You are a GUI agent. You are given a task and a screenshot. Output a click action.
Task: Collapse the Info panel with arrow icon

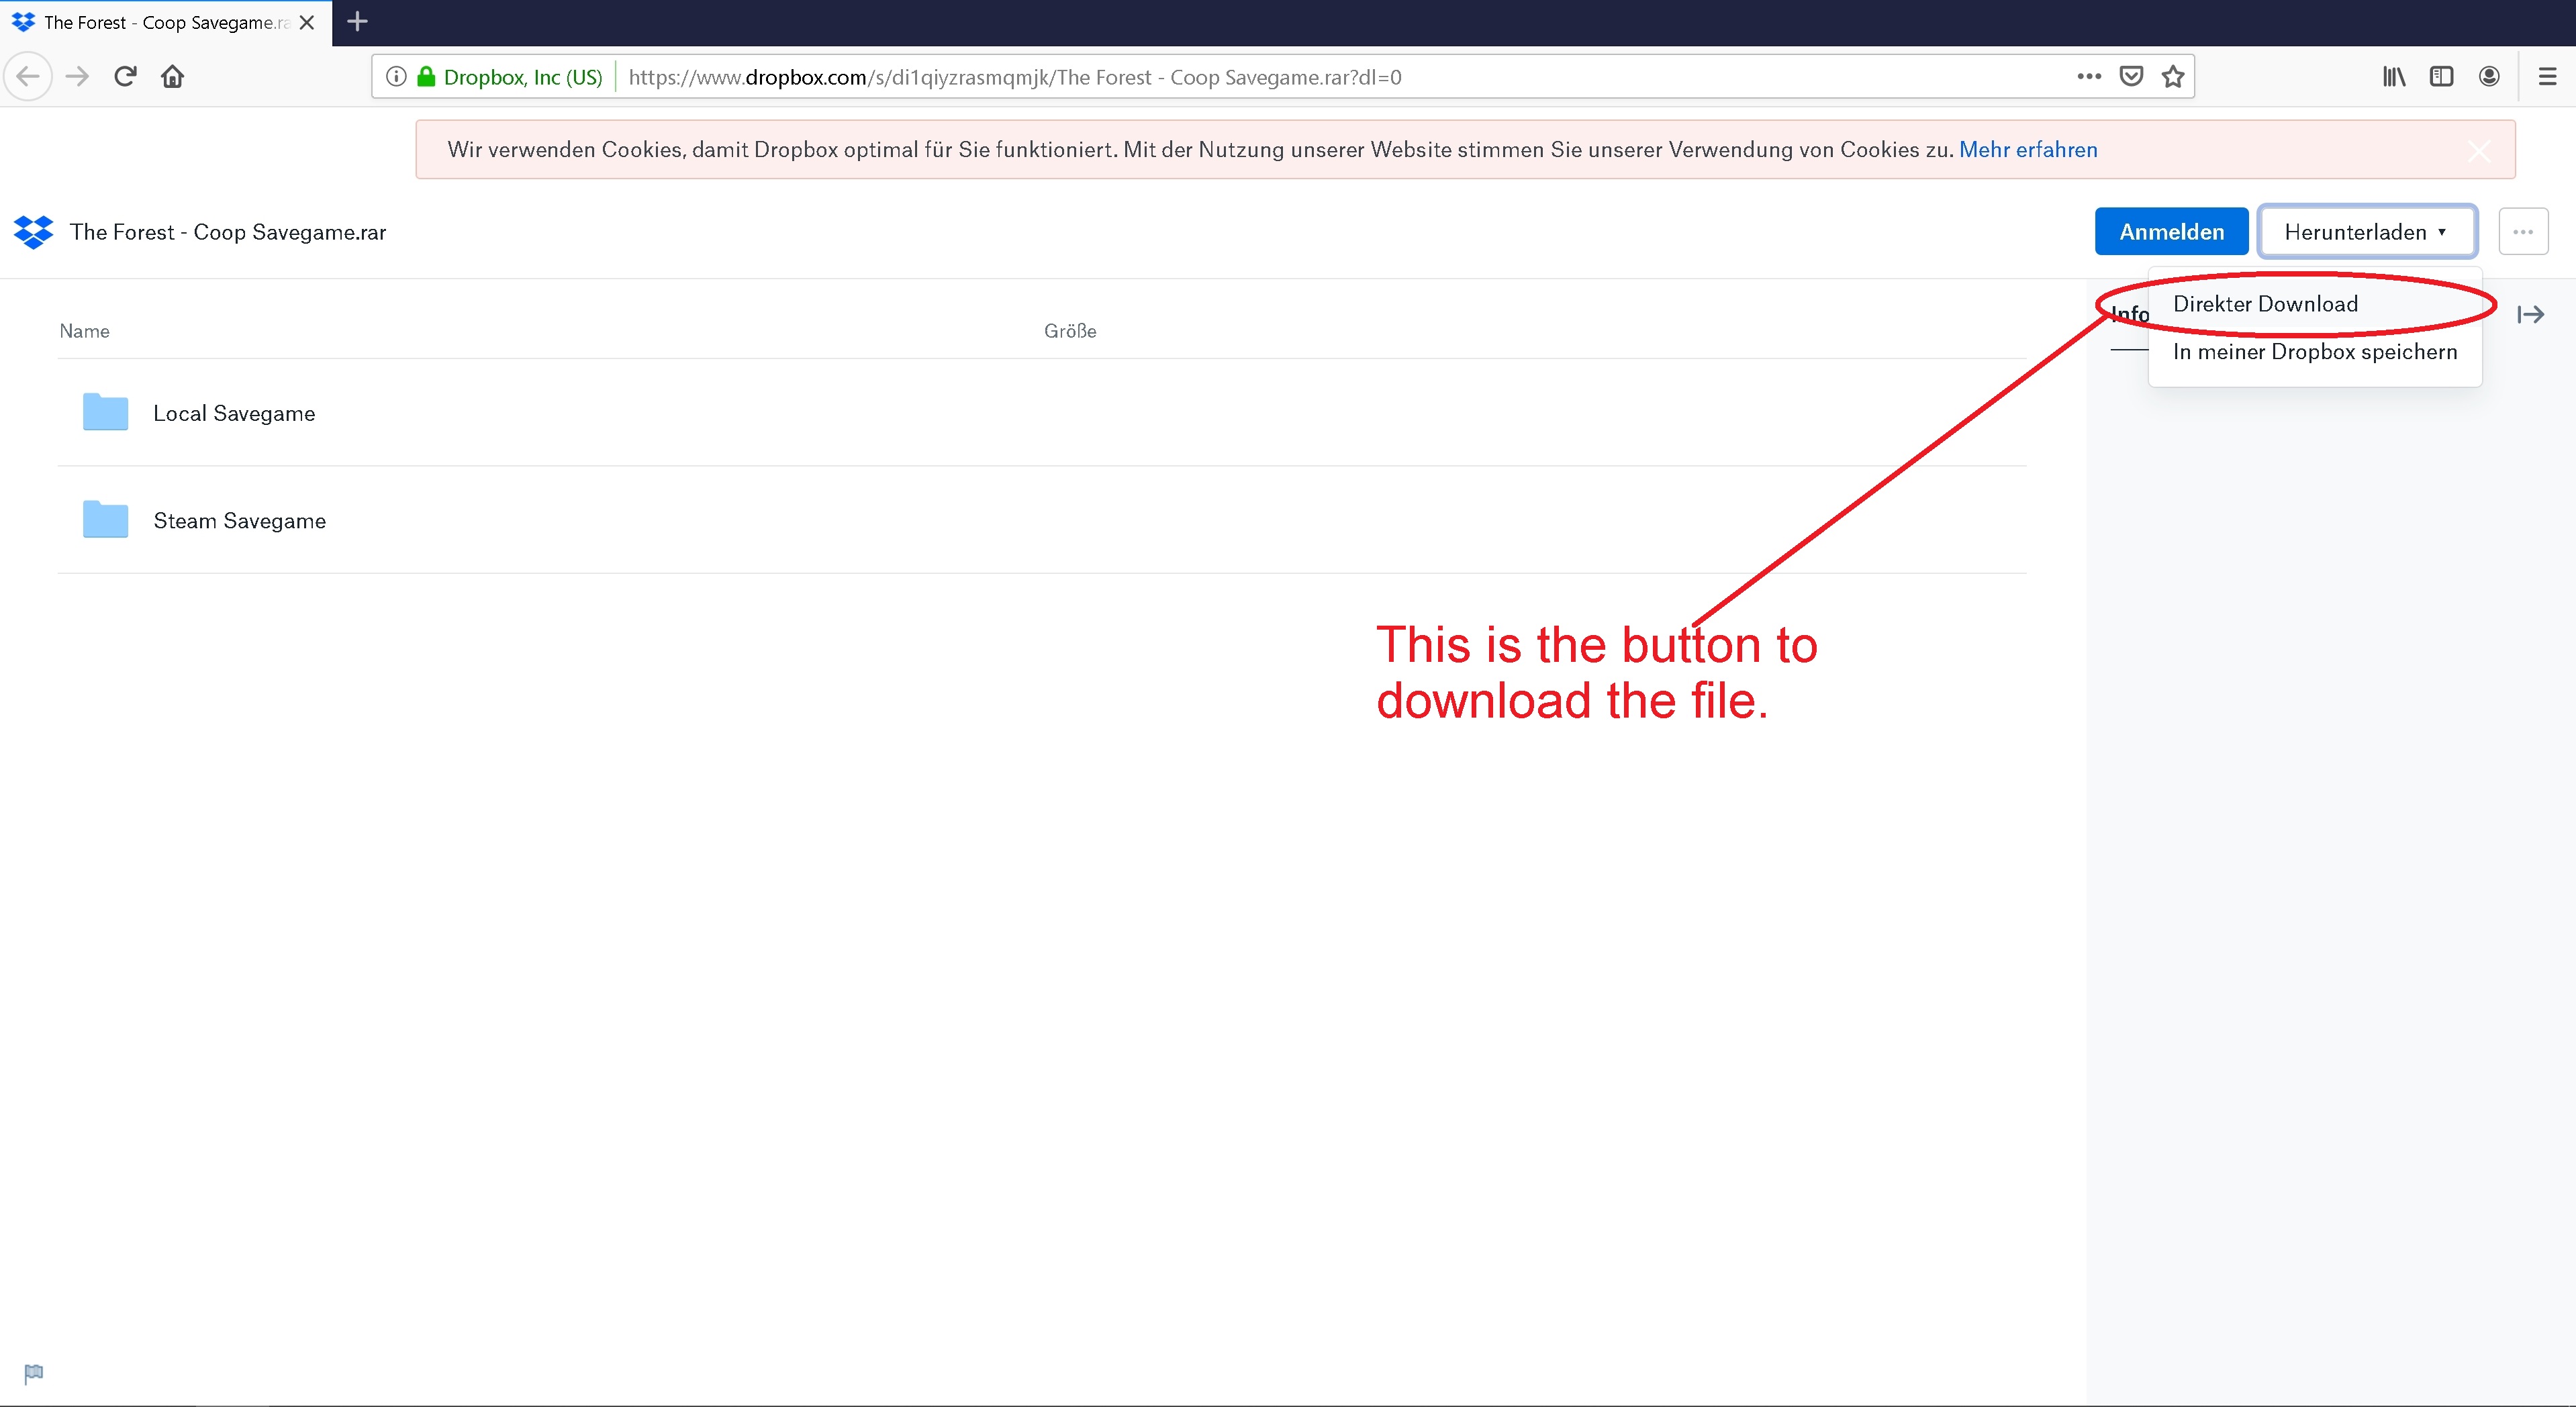tap(2530, 315)
